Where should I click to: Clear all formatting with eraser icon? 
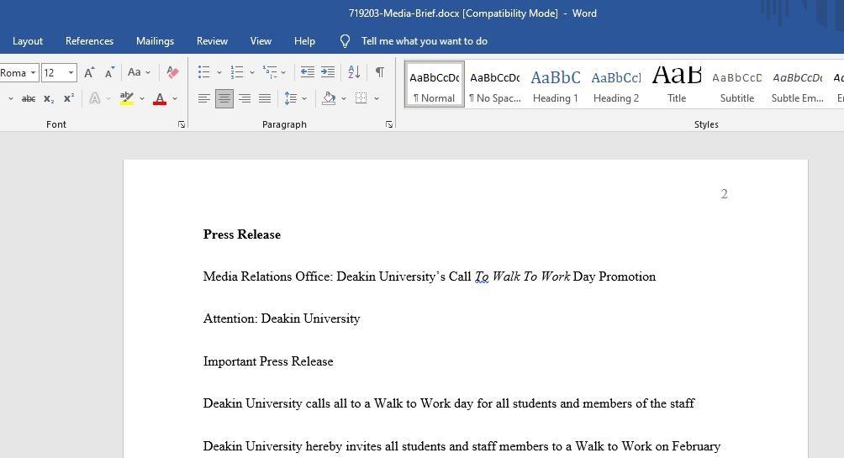click(172, 72)
